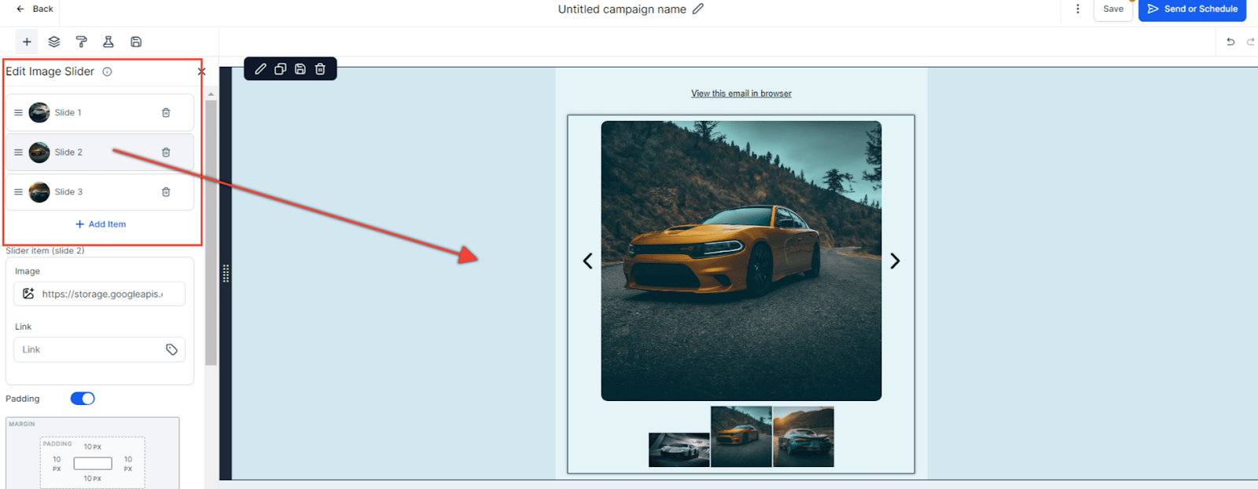Click the plus add element icon

(x=27, y=42)
